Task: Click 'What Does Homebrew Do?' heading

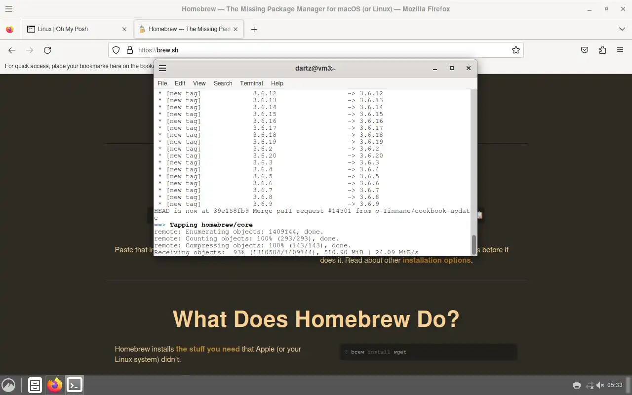Action: point(316,319)
